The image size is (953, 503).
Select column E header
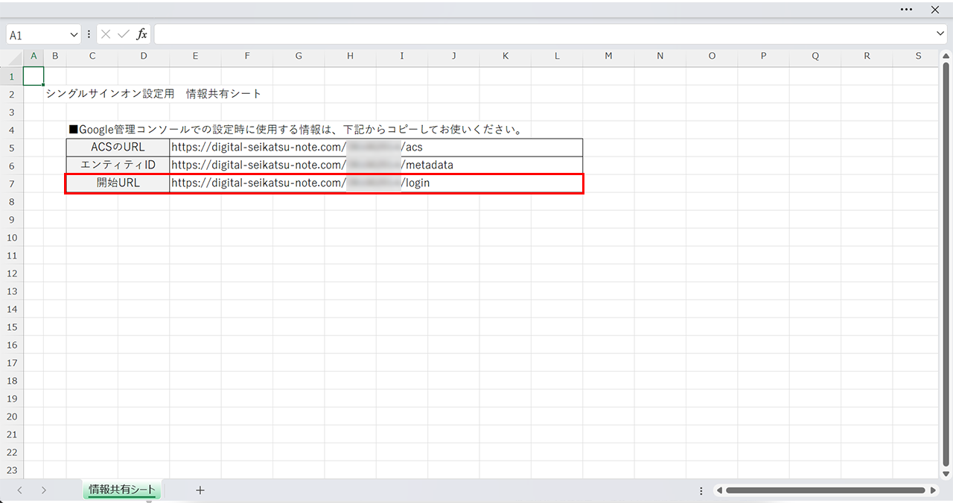point(195,56)
